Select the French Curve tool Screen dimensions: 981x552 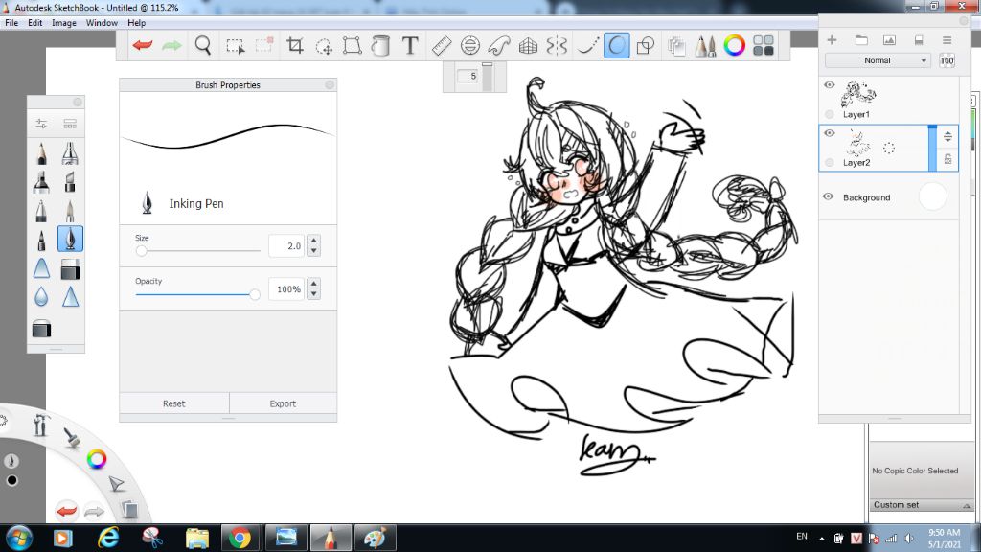coord(499,46)
